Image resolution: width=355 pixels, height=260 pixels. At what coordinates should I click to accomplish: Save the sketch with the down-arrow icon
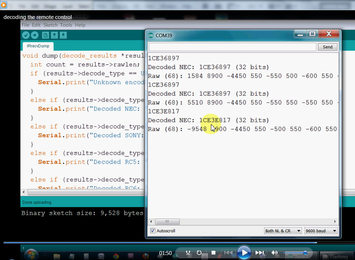63,35
